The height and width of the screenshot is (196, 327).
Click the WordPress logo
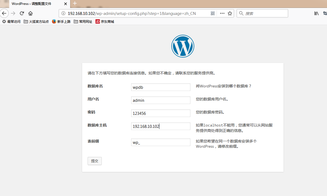point(183,46)
